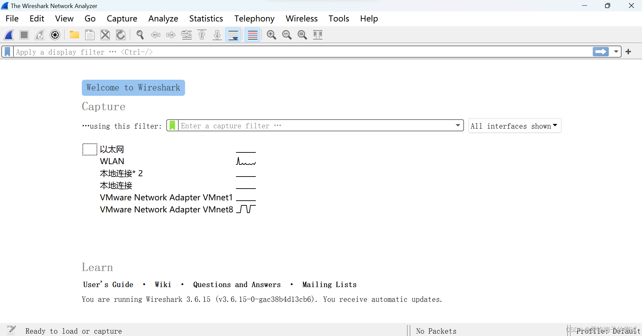This screenshot has height=336, width=642.
Task: Open the File menu
Action: click(12, 18)
